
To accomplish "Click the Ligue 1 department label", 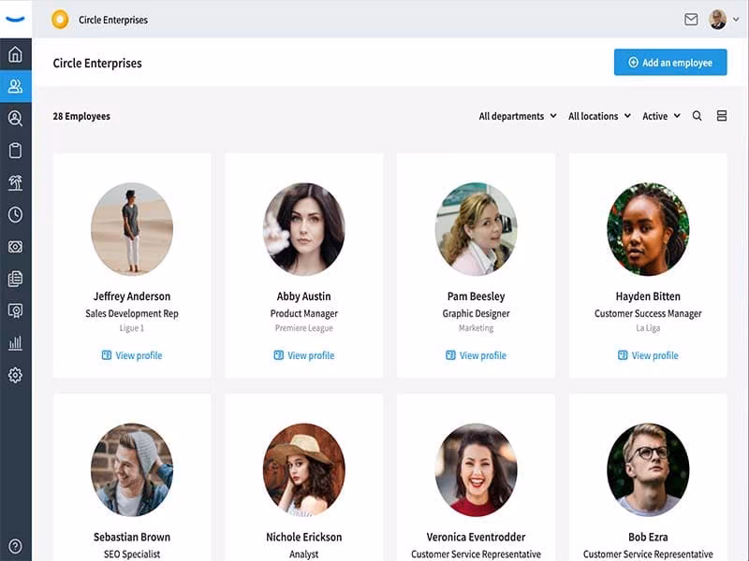I will [132, 328].
